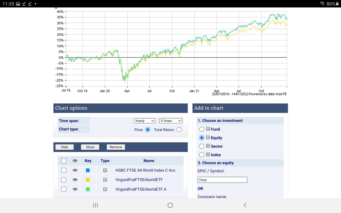
Task: Tap the Android home button icon
Action: point(170,205)
